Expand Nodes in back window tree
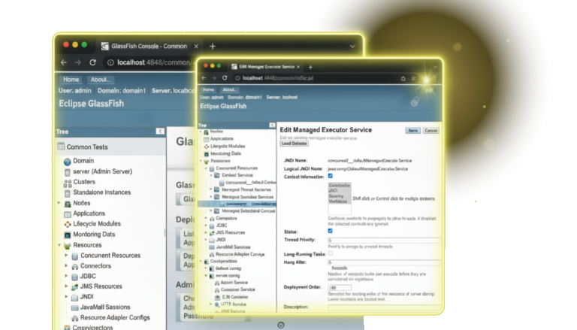This screenshot has width=577, height=330. point(59,203)
